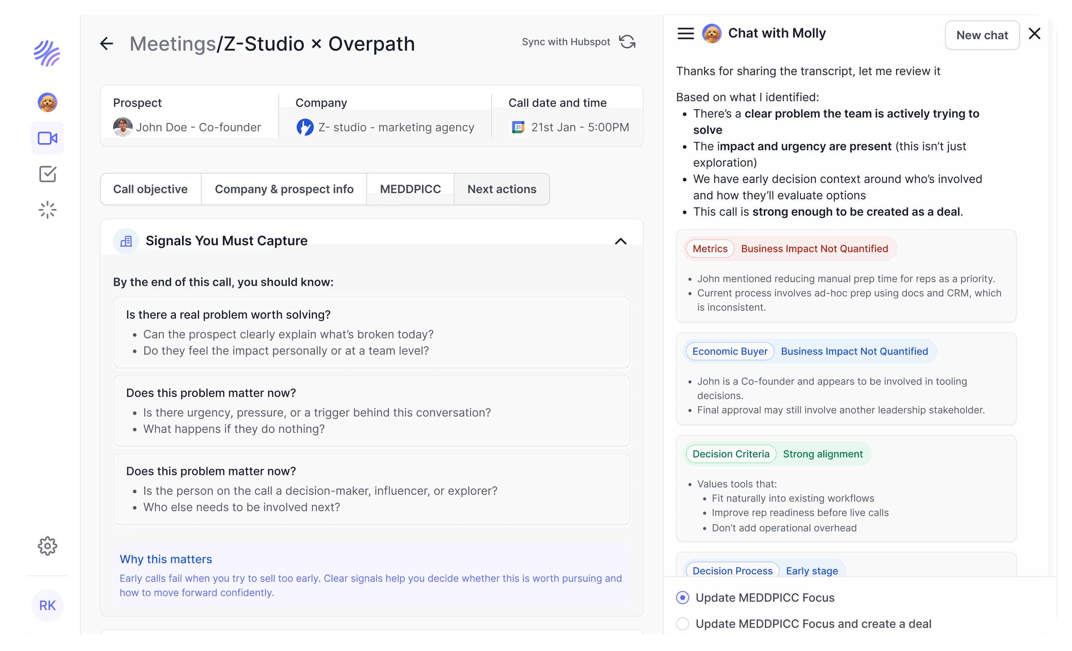Image resolution: width=1072 pixels, height=651 pixels.
Task: Collapse Signals You Must Capture section
Action: pyautogui.click(x=621, y=241)
